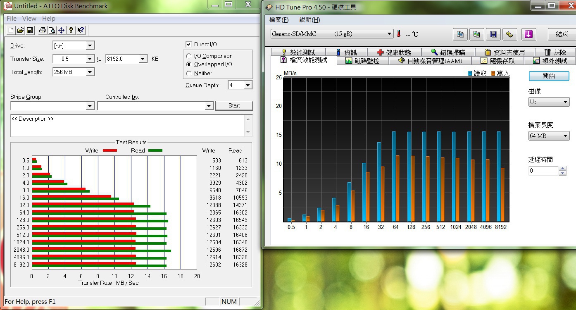
Task: Click the 延遲時間 delay input field
Action: click(543, 171)
